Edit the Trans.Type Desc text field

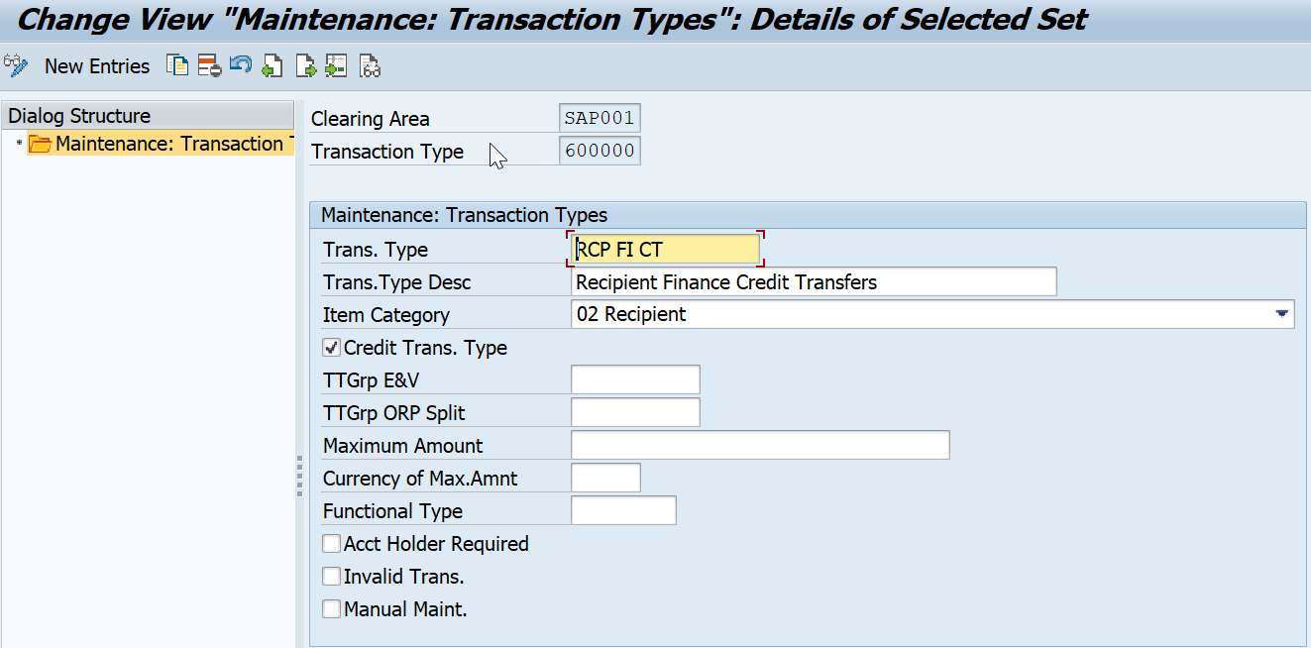click(813, 281)
